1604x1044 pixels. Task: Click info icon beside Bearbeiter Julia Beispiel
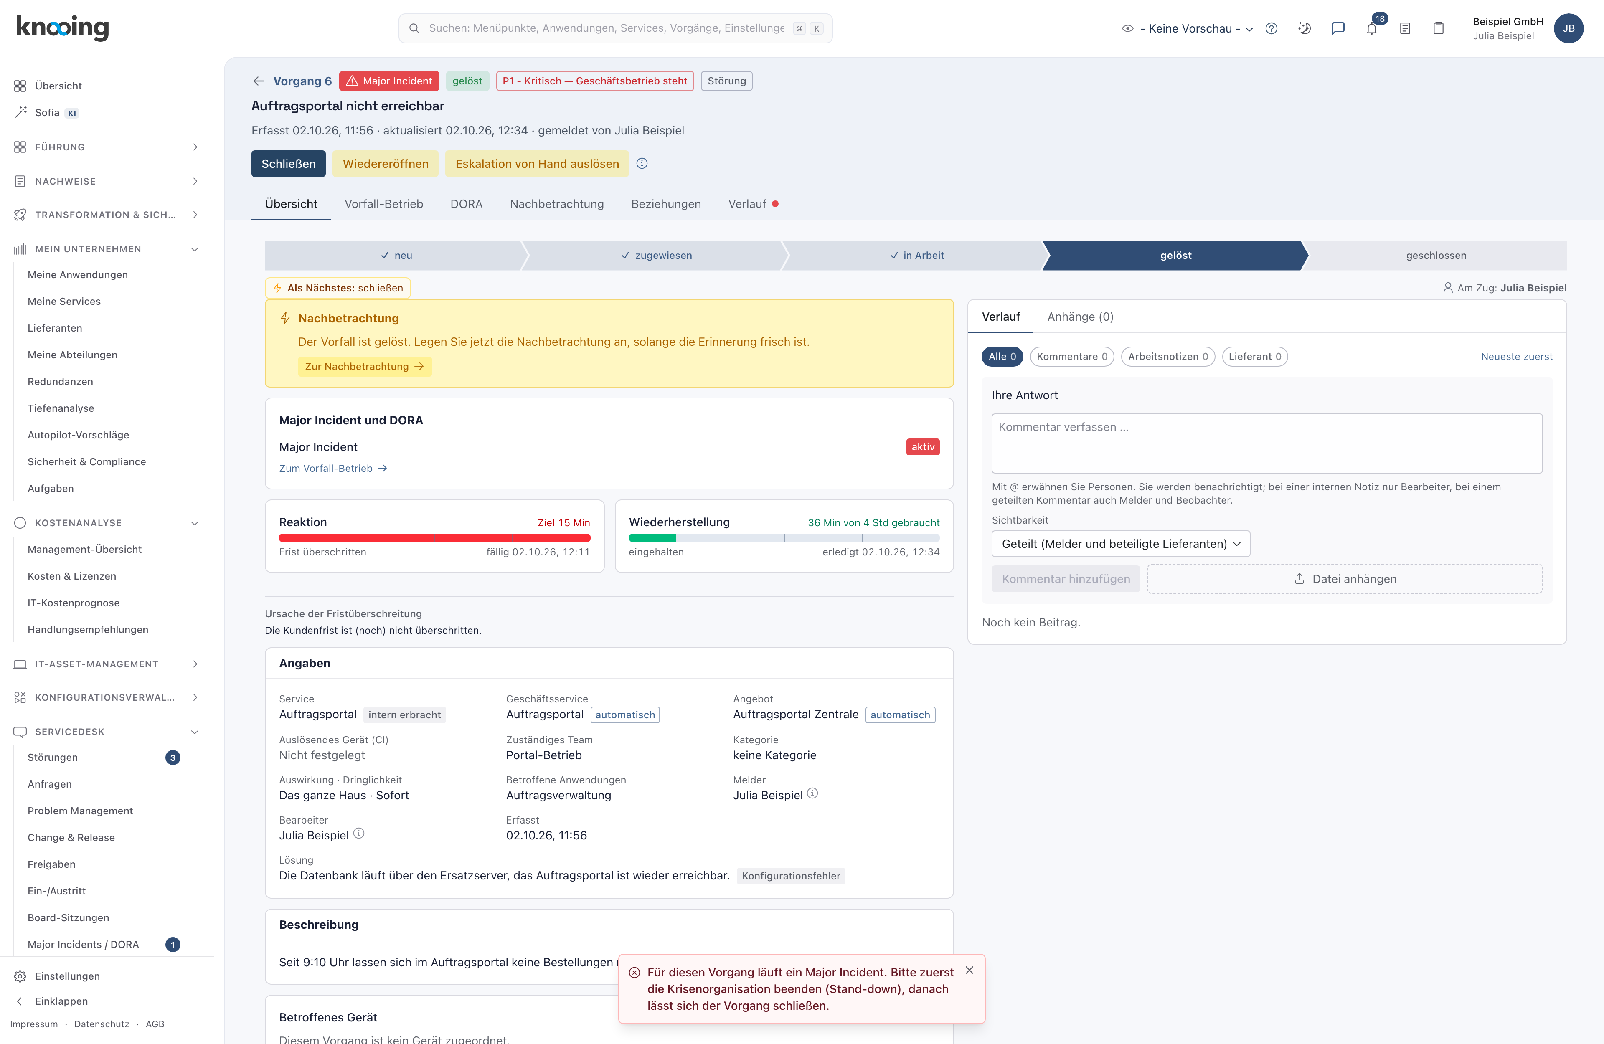click(359, 833)
